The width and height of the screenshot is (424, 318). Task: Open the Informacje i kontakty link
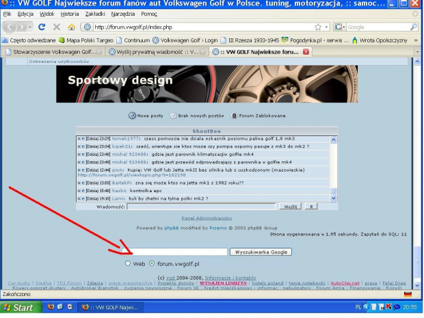click(230, 278)
